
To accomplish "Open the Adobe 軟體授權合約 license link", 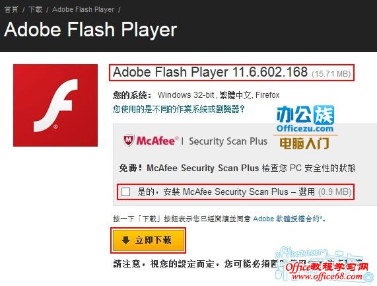I will coord(287,219).
